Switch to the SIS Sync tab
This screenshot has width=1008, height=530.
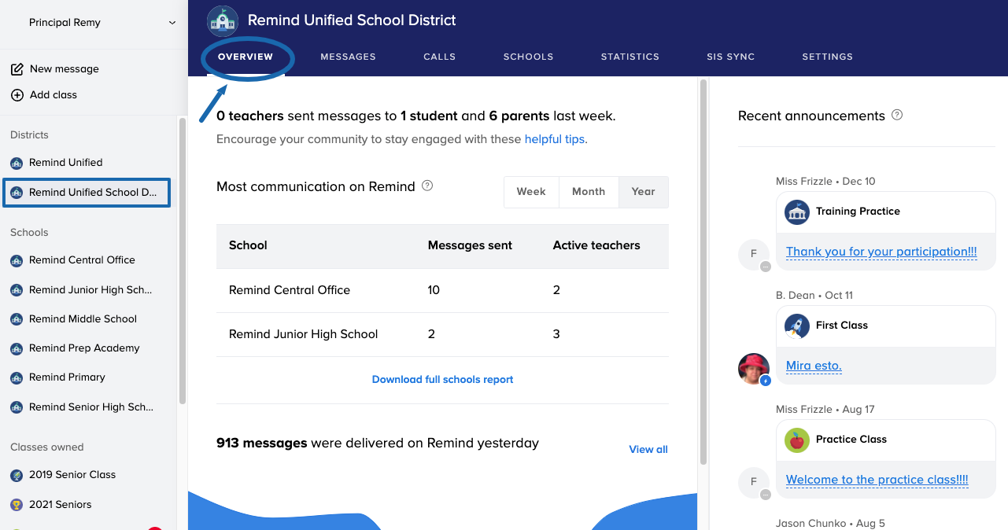coord(730,57)
